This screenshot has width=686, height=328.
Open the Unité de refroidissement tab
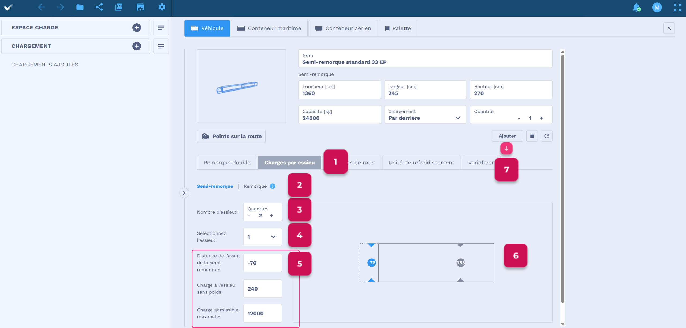(421, 163)
